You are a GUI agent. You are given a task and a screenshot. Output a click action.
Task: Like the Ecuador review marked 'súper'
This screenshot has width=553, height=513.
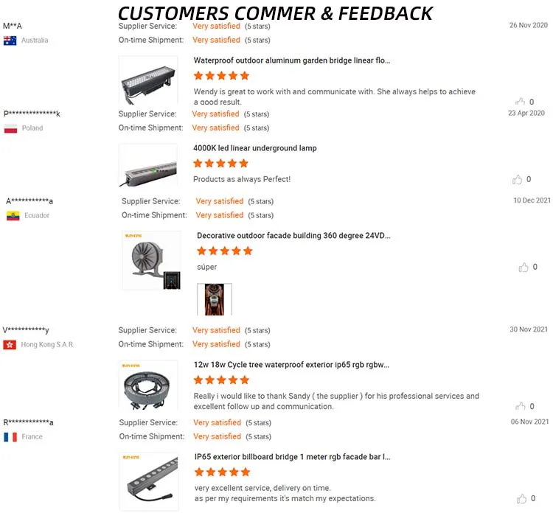524,268
